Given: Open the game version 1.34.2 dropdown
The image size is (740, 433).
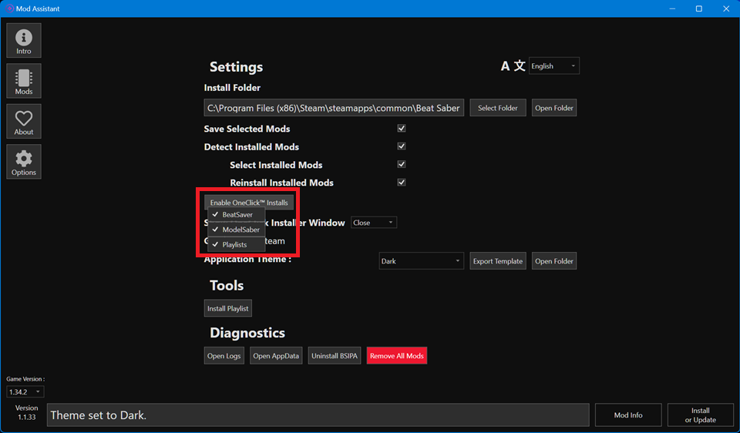Looking at the screenshot, I should point(25,392).
